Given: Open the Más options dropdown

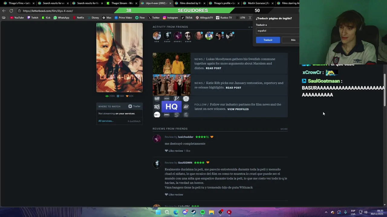Looking at the screenshot, I should point(291,40).
